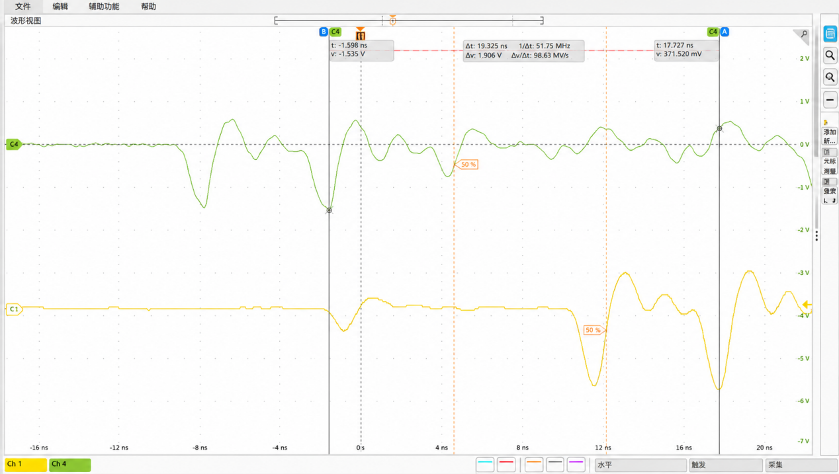Image resolution: width=839 pixels, height=474 pixels.
Task: Click the orange line color button
Action: point(534,465)
